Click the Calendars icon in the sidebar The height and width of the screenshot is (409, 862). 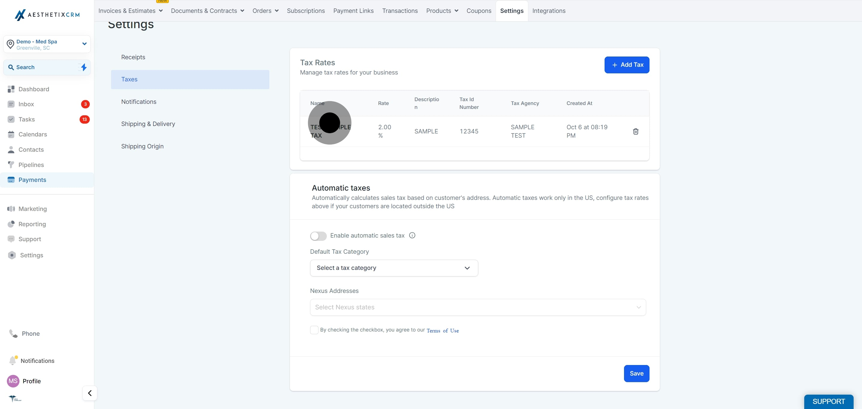click(x=11, y=134)
